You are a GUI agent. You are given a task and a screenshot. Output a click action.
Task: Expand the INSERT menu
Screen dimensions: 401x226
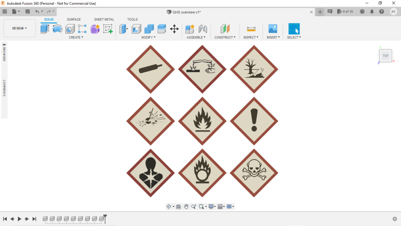point(273,37)
